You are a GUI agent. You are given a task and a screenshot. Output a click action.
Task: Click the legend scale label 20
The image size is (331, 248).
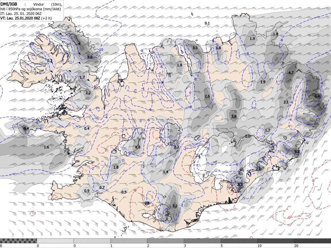point(296,246)
